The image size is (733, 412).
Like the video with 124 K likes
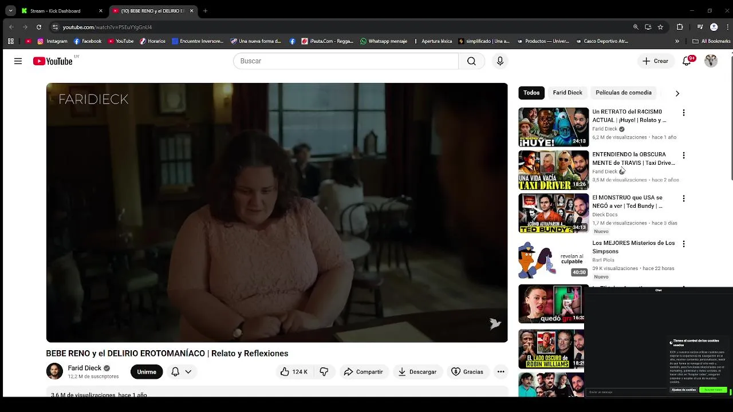[293, 372]
